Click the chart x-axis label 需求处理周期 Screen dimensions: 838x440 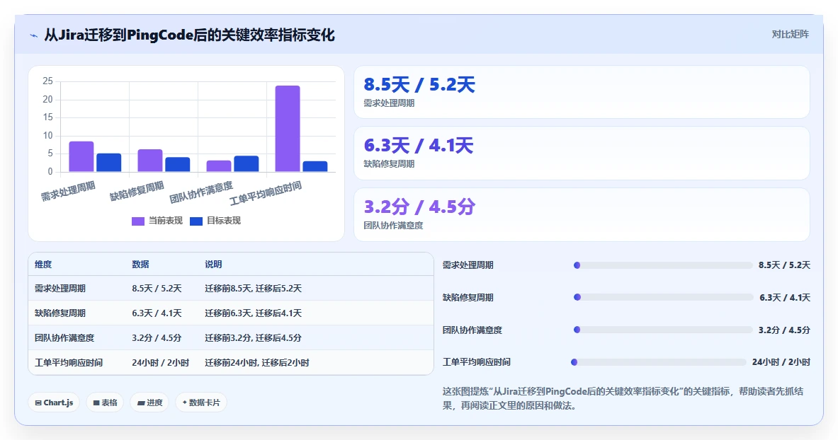click(x=69, y=191)
